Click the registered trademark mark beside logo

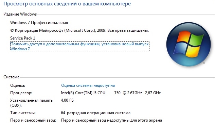pyautogui.click(x=204, y=63)
